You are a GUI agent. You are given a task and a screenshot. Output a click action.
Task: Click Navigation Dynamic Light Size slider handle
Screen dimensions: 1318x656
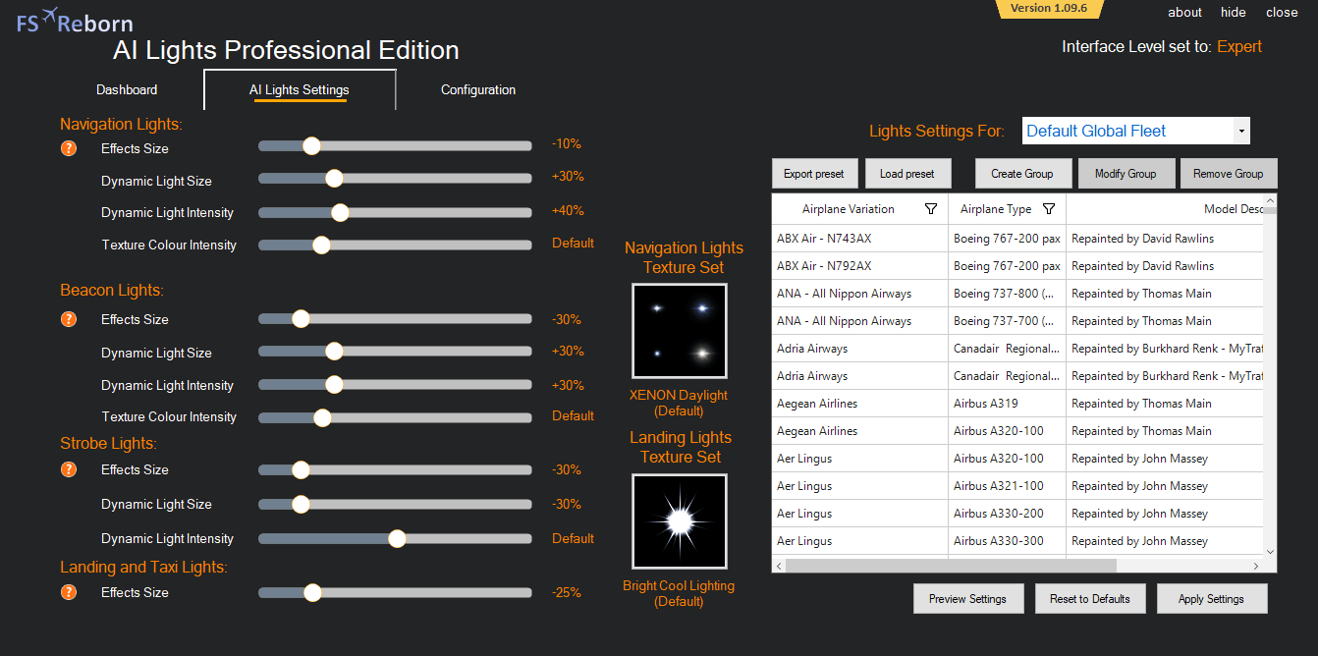(334, 178)
